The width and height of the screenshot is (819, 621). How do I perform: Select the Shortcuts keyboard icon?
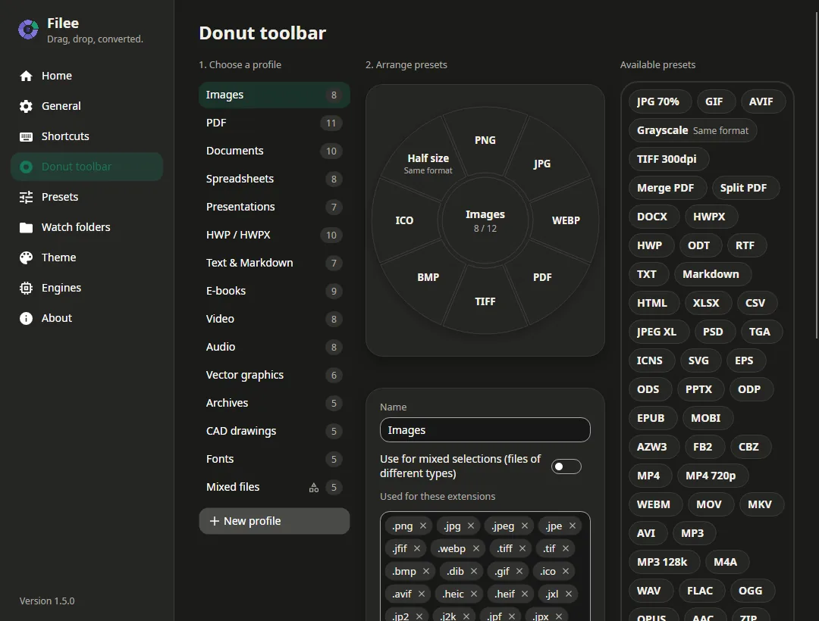[26, 136]
